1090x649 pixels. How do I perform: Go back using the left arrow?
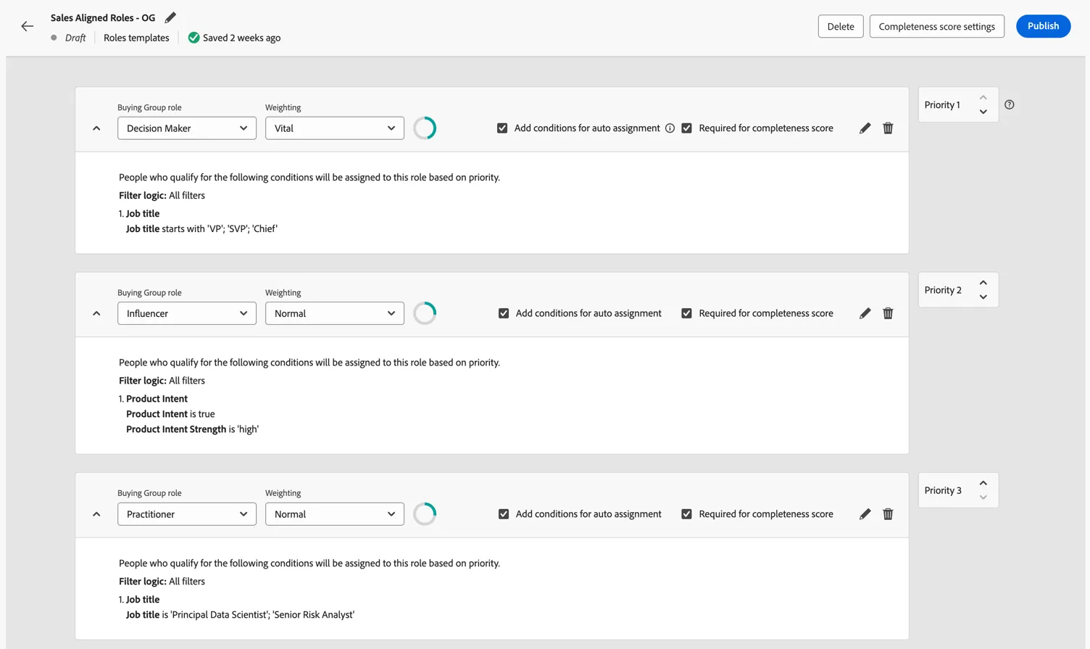pos(28,26)
